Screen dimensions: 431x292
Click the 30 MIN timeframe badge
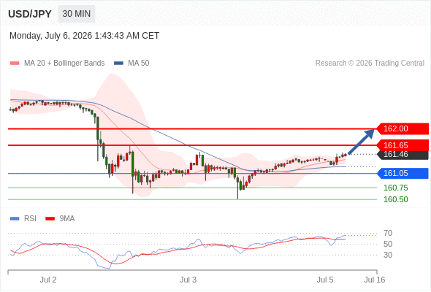pyautogui.click(x=77, y=14)
